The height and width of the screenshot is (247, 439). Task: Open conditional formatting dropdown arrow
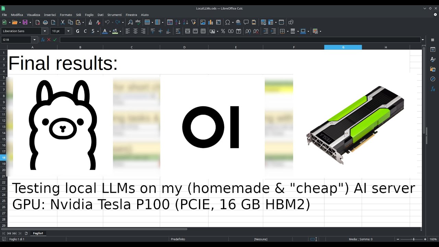coord(320,31)
